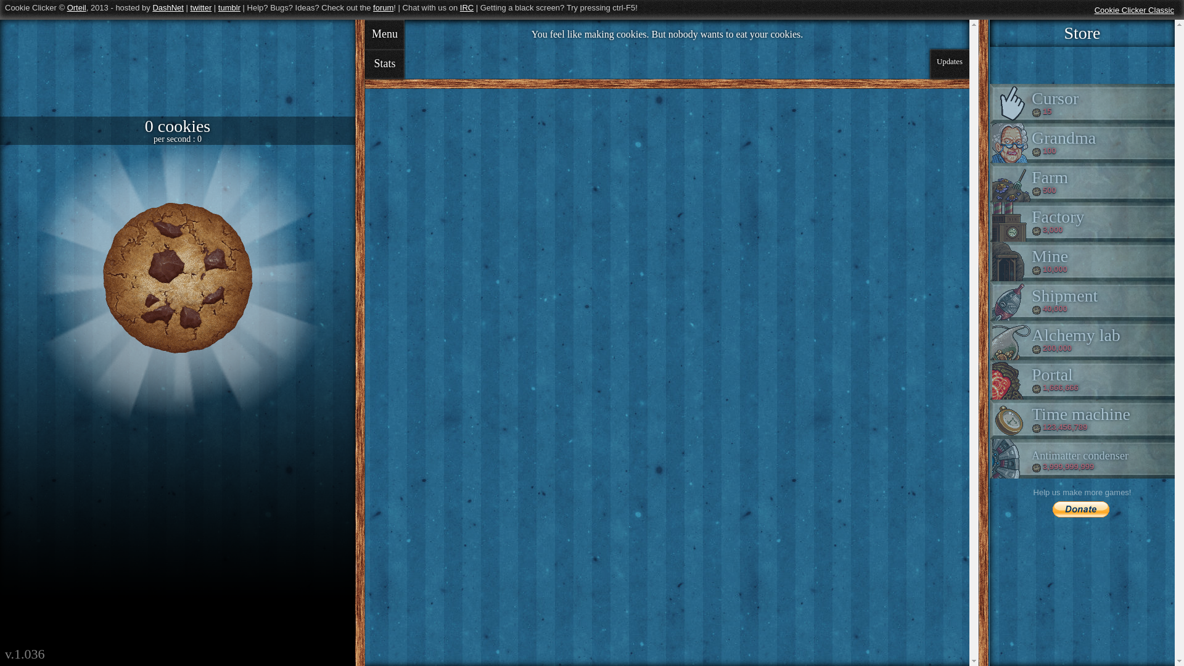The width and height of the screenshot is (1184, 666).
Task: Click the page scrollbar up arrow
Action: (1179, 24)
